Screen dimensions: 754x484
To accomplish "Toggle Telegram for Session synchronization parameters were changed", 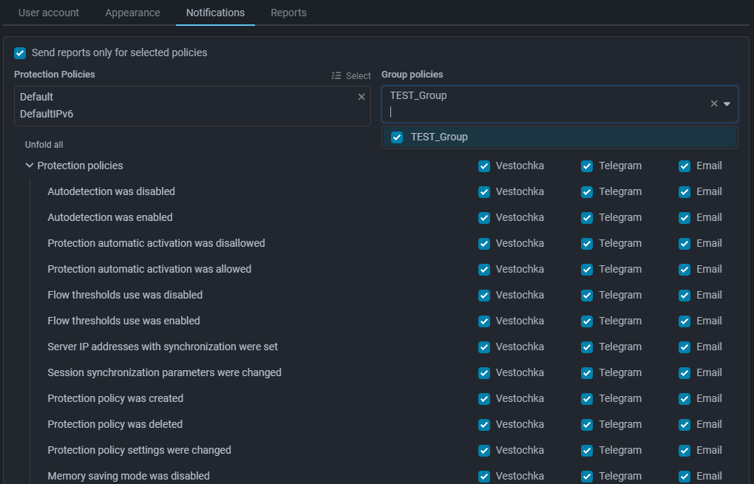I will point(587,373).
